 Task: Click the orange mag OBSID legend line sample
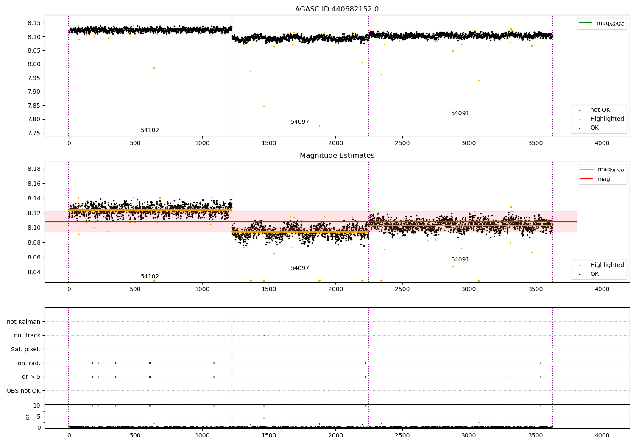click(x=587, y=169)
